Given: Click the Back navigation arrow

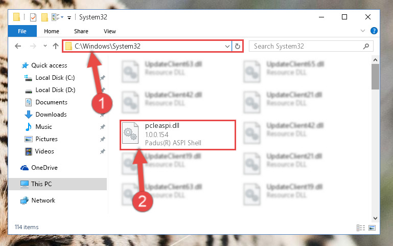Looking at the screenshot, I should click(x=18, y=46).
